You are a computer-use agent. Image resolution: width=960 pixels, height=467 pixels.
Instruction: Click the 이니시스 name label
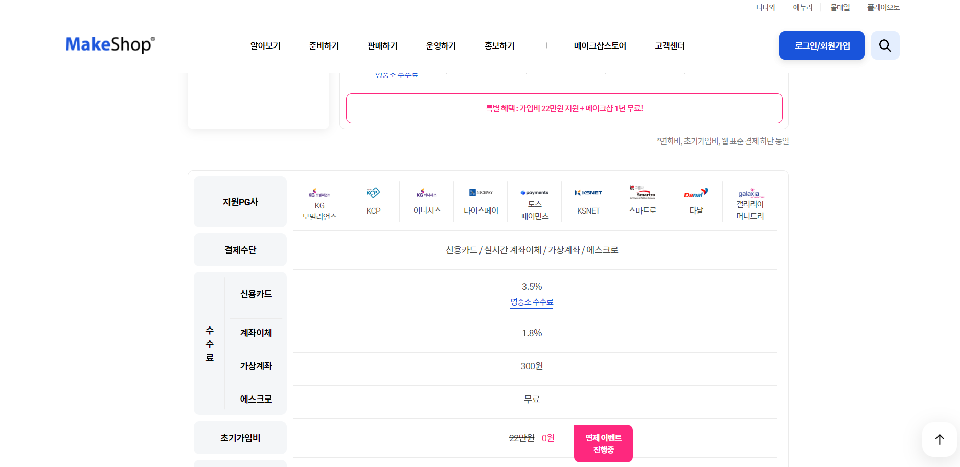coord(427,211)
